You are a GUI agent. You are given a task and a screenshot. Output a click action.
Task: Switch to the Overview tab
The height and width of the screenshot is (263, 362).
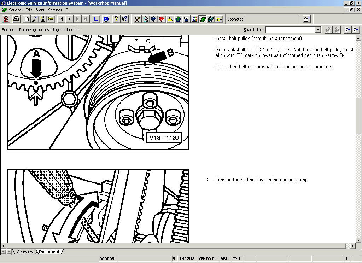[25, 252]
